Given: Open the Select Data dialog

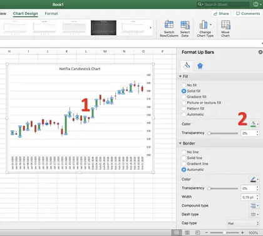Looking at the screenshot, I should click(185, 29).
